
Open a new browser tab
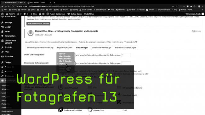[54, 3]
